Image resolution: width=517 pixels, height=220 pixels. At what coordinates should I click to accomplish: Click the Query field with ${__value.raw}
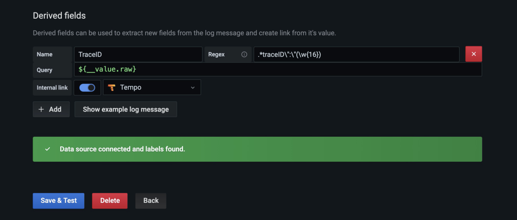pyautogui.click(x=278, y=70)
